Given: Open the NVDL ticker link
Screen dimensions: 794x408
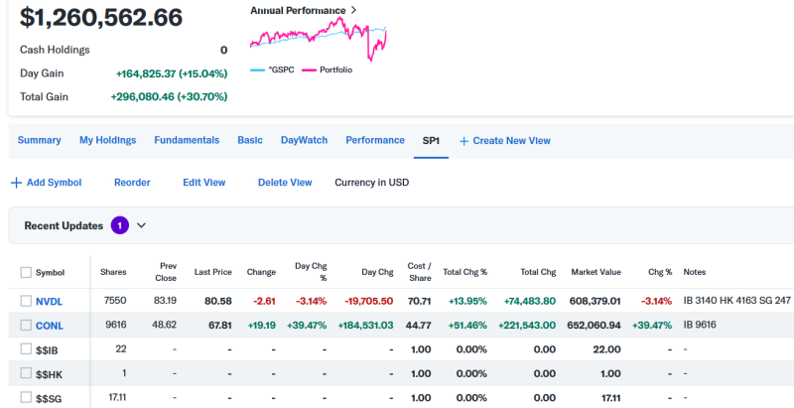Looking at the screenshot, I should [49, 301].
